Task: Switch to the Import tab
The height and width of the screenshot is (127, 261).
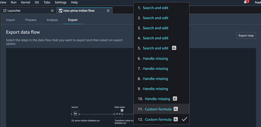Action: click(10, 20)
